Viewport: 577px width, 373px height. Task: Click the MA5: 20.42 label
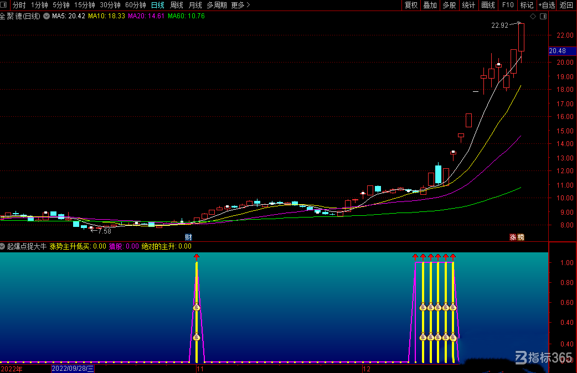69,16
